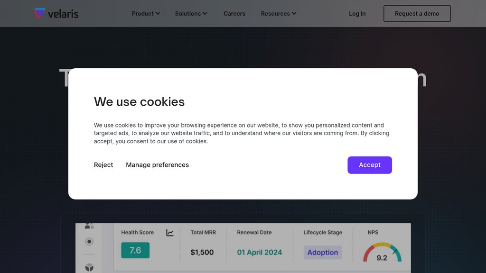The image size is (486, 273).
Task: Select the Adoption lifecycle stage tag
Action: coord(323,252)
